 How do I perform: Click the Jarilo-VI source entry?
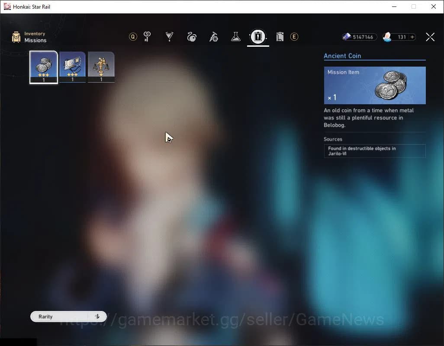(x=374, y=151)
